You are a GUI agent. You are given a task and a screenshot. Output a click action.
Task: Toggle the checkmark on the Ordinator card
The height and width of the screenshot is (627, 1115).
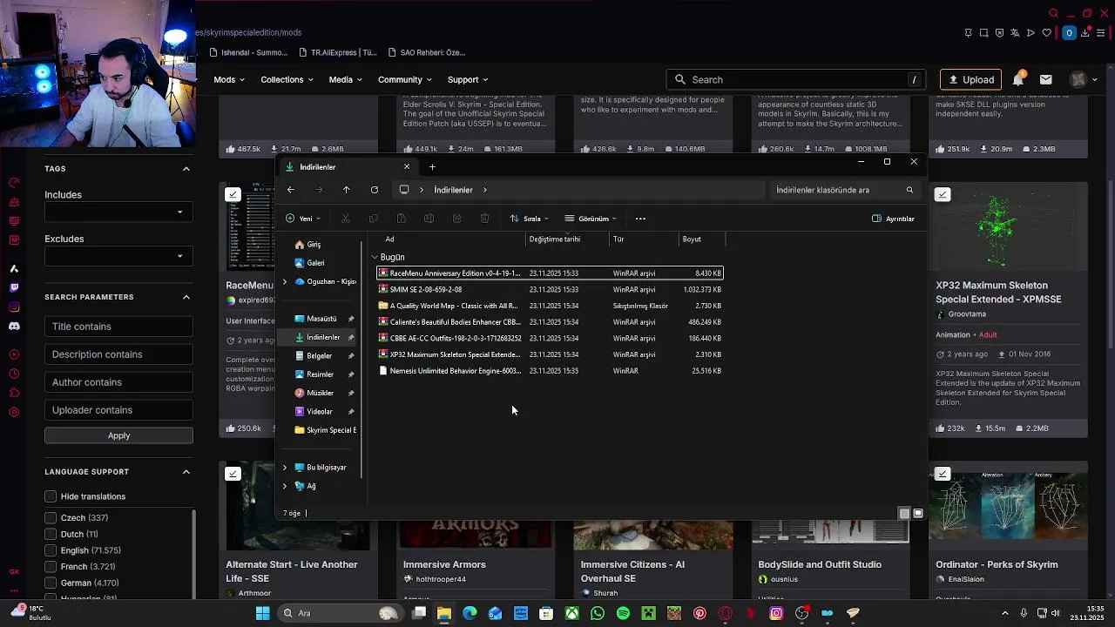tap(943, 474)
